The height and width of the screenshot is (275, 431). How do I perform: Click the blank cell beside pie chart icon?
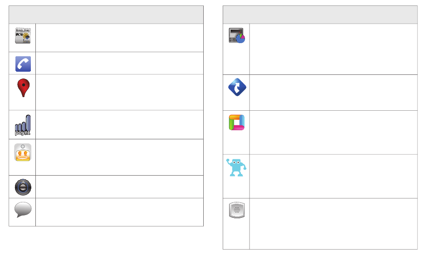coord(333,49)
